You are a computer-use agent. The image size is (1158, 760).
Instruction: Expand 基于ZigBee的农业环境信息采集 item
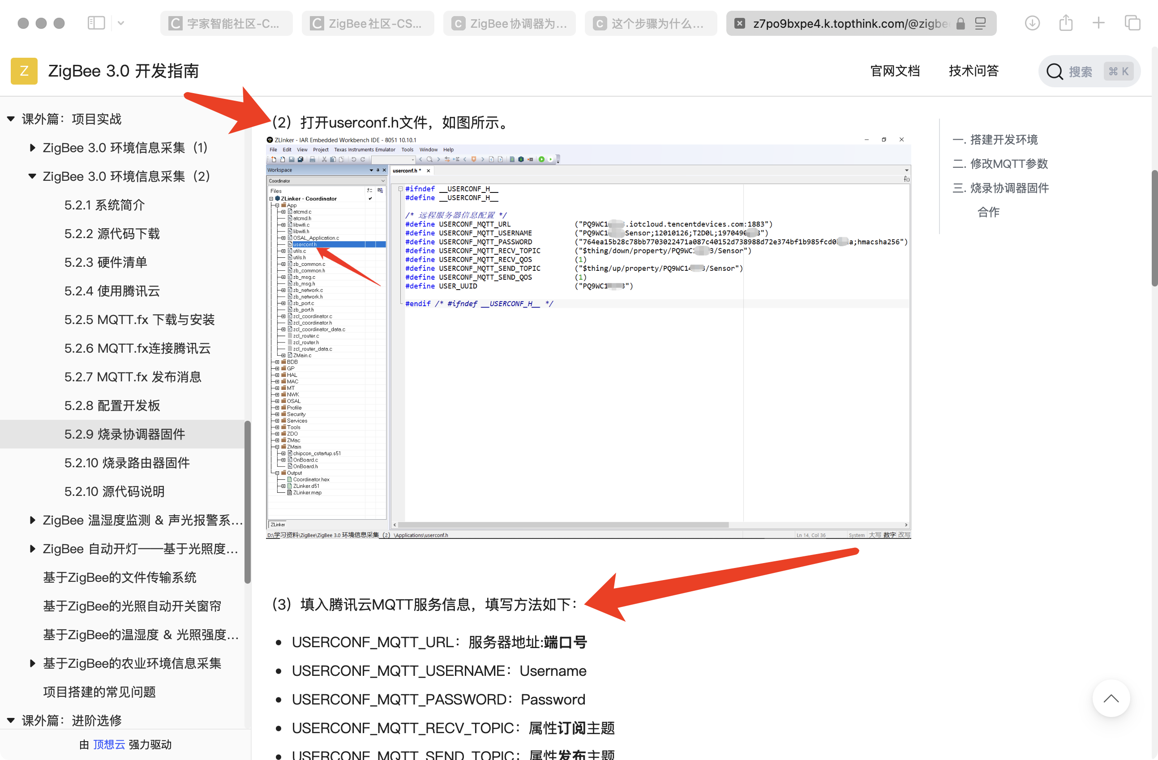pyautogui.click(x=32, y=663)
